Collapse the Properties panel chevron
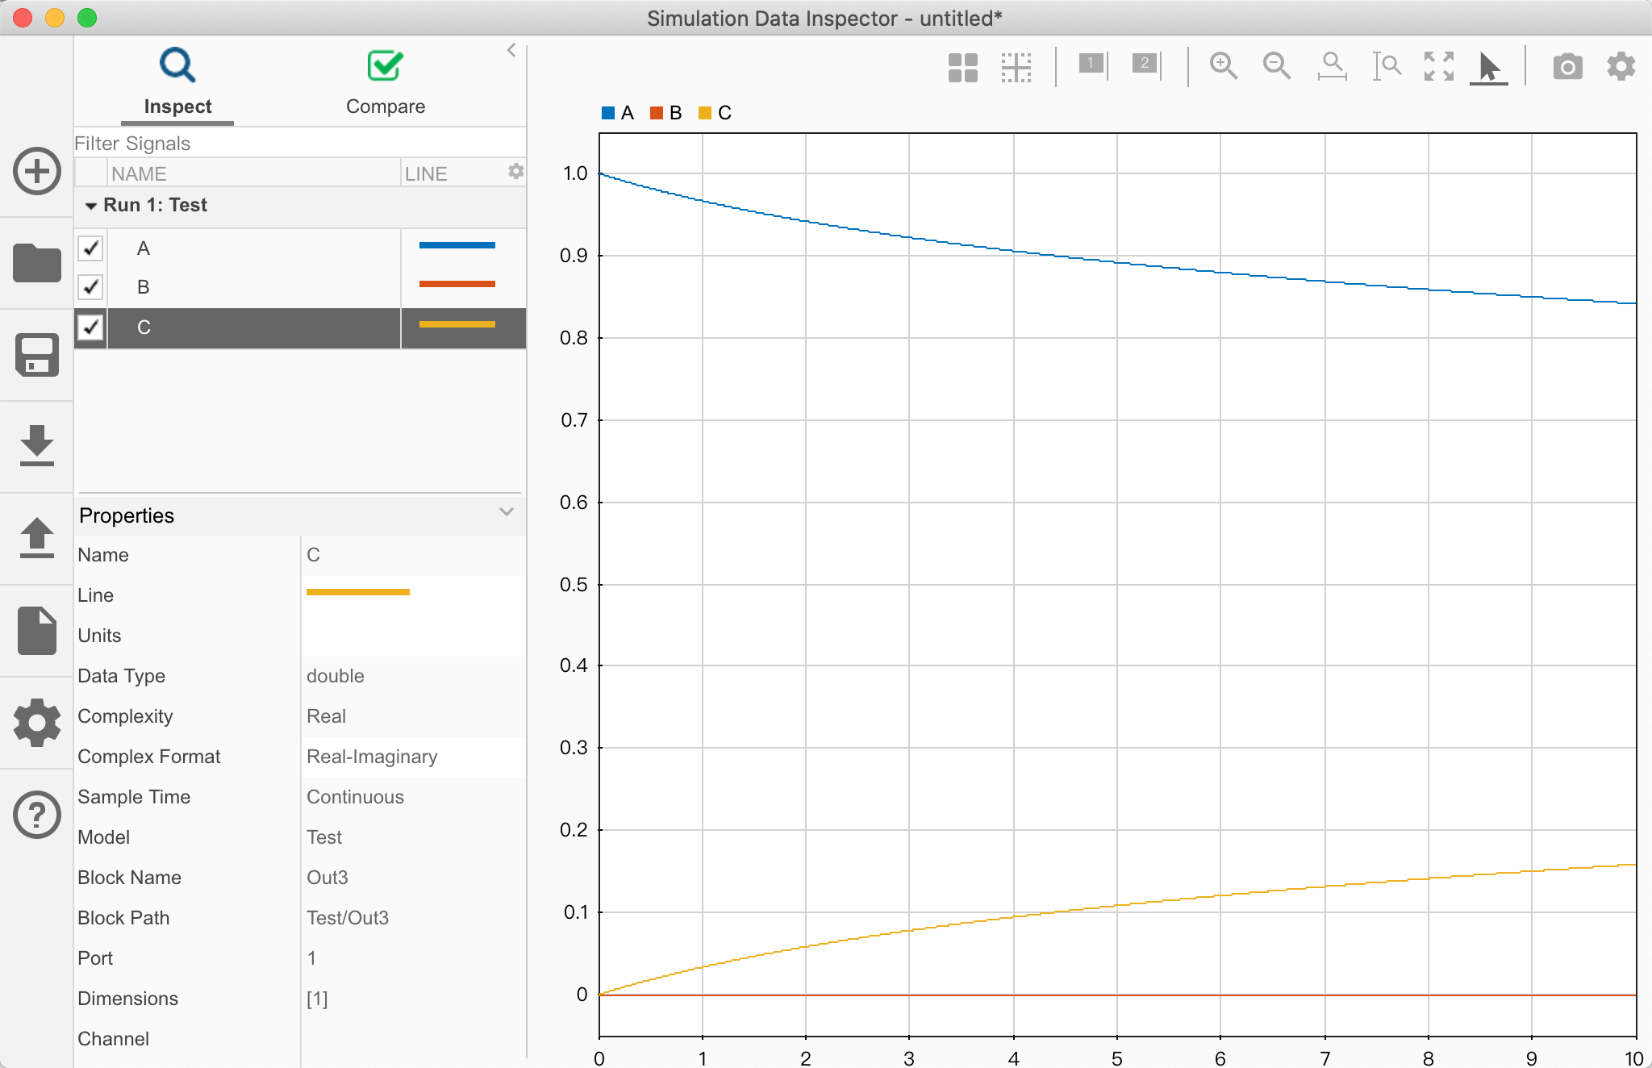 tap(507, 512)
